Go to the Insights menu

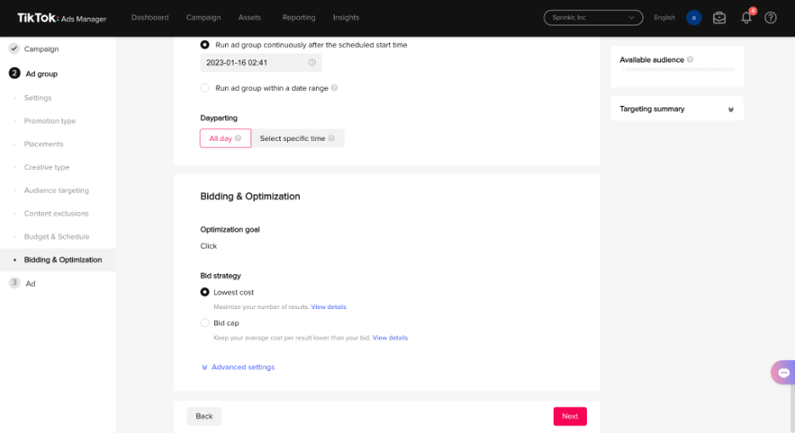(x=346, y=17)
